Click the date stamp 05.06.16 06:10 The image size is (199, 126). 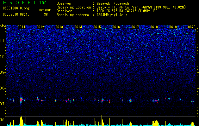pyautogui.click(x=16, y=14)
